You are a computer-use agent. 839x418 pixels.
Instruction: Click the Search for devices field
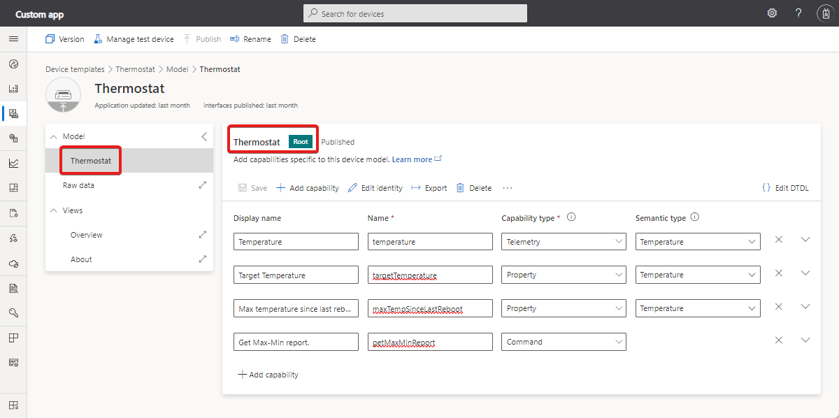click(415, 13)
